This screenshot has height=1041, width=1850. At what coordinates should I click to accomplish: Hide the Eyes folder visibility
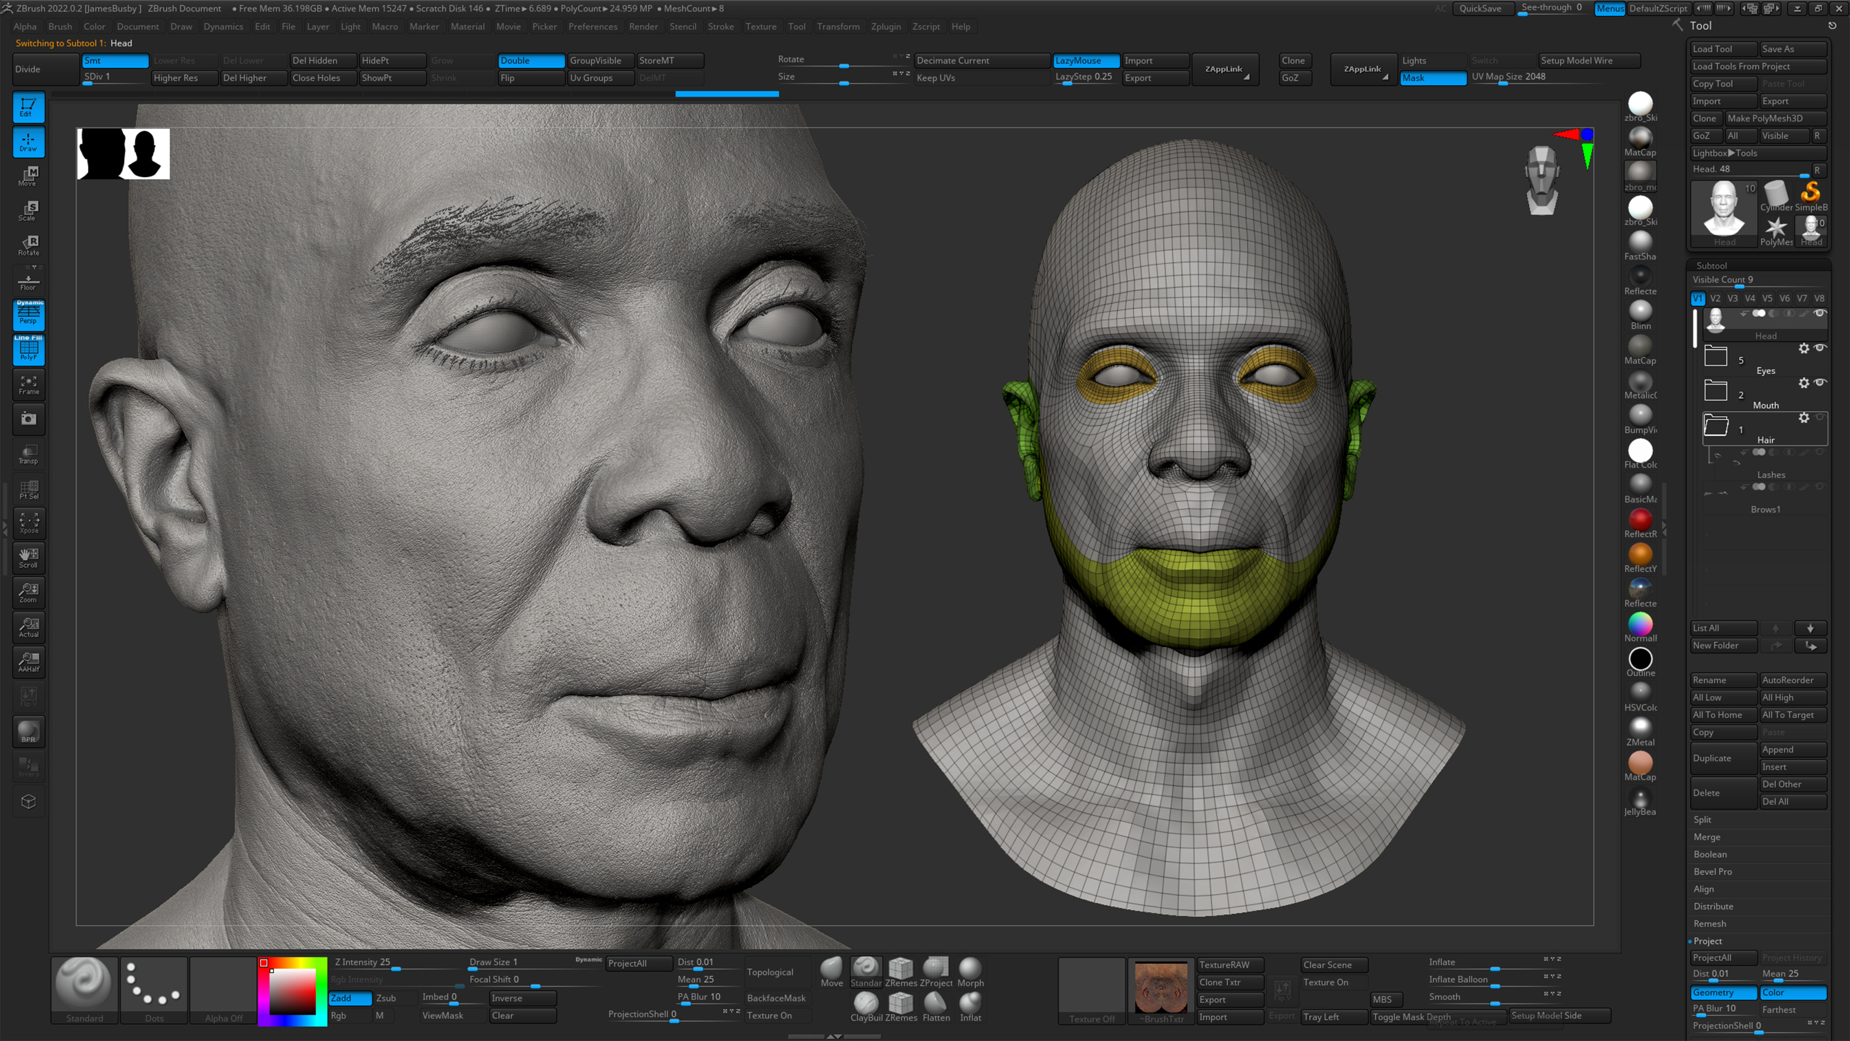1821,348
